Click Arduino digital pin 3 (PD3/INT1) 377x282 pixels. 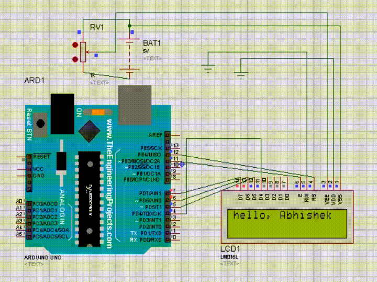pyautogui.click(x=168, y=220)
